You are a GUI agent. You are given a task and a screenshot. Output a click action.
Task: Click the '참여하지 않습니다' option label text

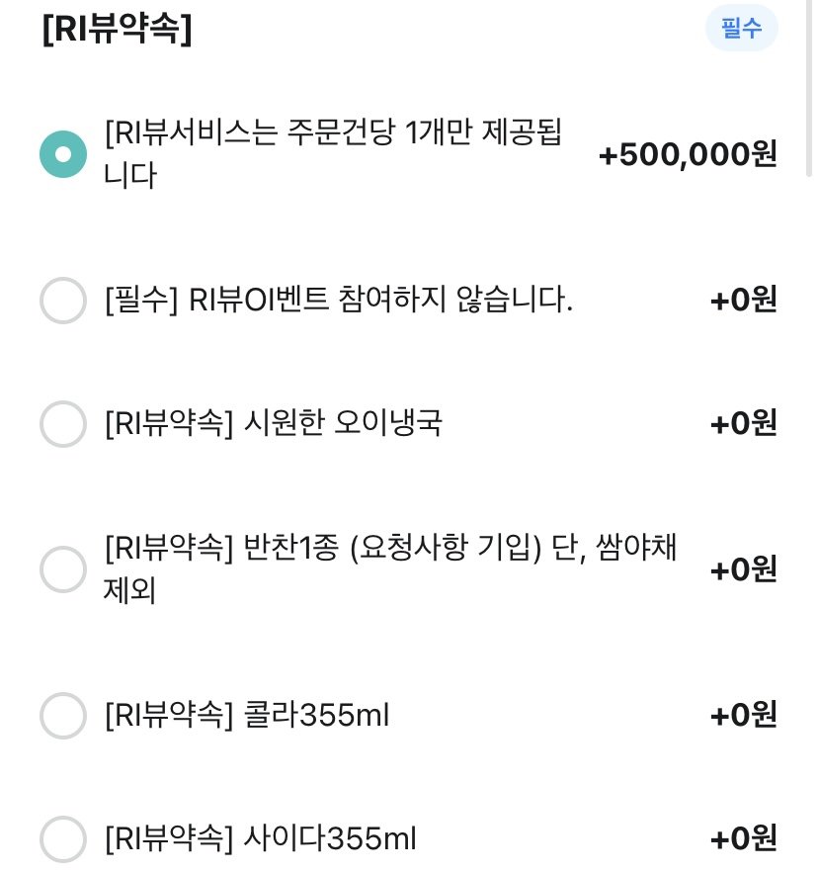(x=338, y=300)
